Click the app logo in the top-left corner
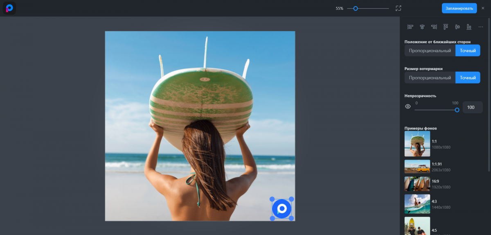 [x=9, y=8]
